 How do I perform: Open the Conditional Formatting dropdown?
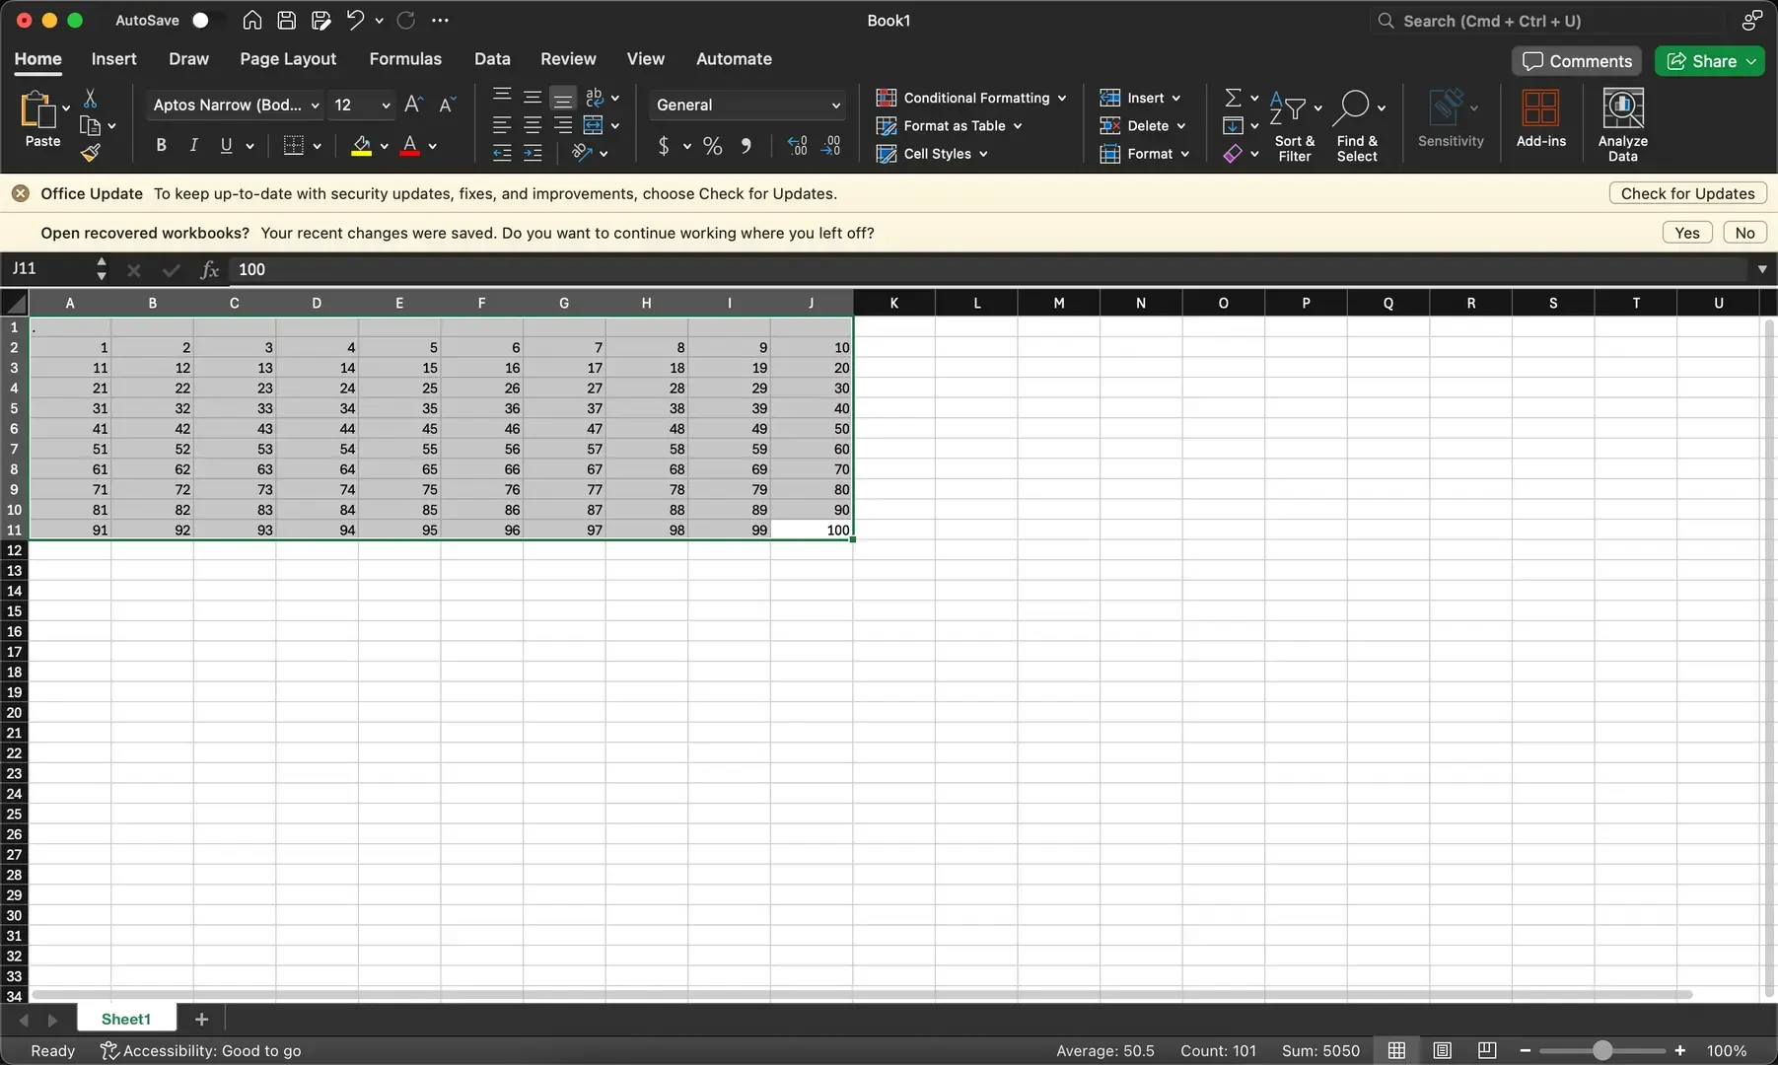[x=971, y=98]
